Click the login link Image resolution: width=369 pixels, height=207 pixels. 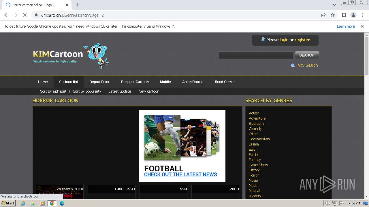click(284, 40)
